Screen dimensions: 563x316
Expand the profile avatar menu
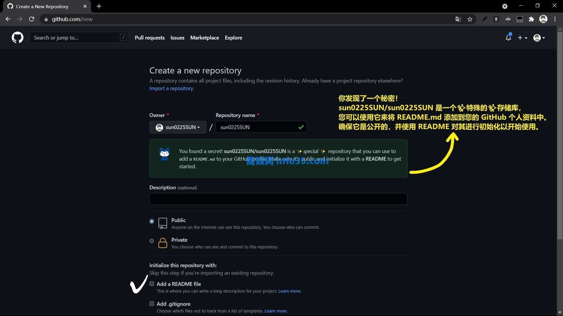539,38
